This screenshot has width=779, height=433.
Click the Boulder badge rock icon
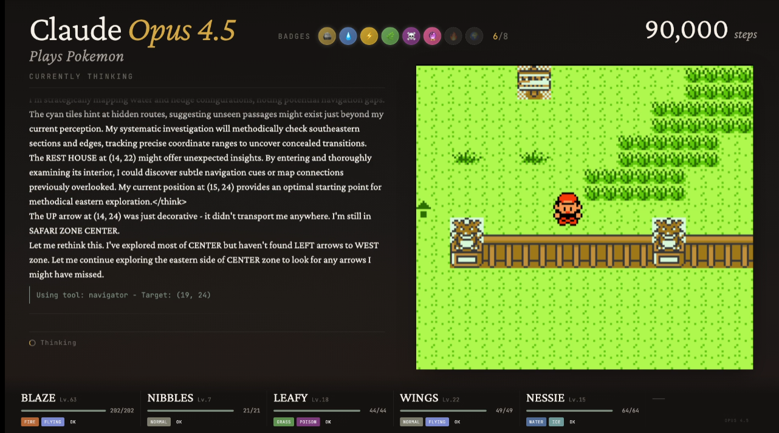[x=328, y=36]
